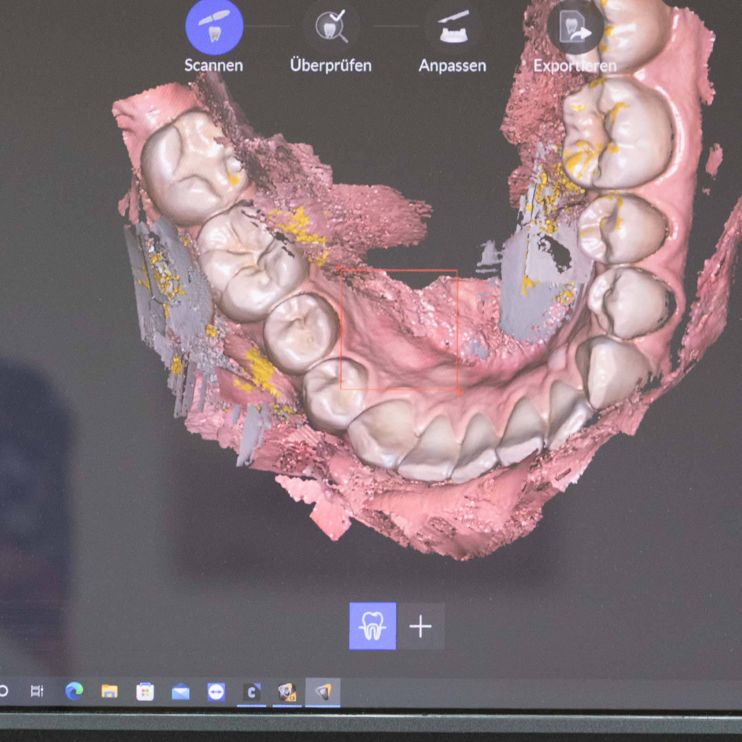Switch to the CS imaging app with badge
The height and width of the screenshot is (742, 742).
[x=287, y=693]
